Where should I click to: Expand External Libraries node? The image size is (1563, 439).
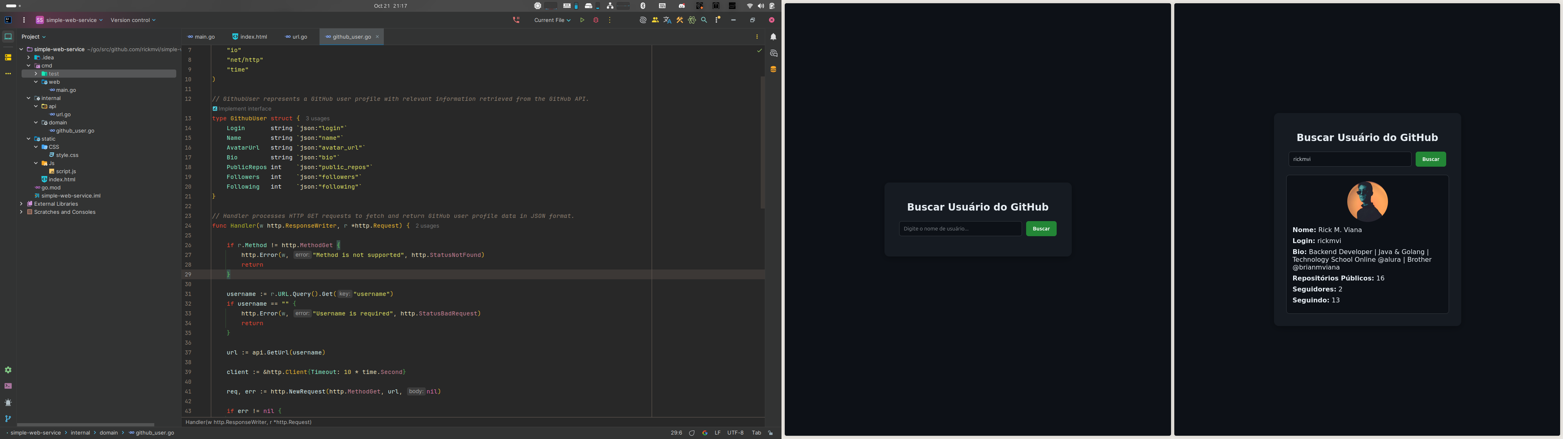(x=21, y=204)
